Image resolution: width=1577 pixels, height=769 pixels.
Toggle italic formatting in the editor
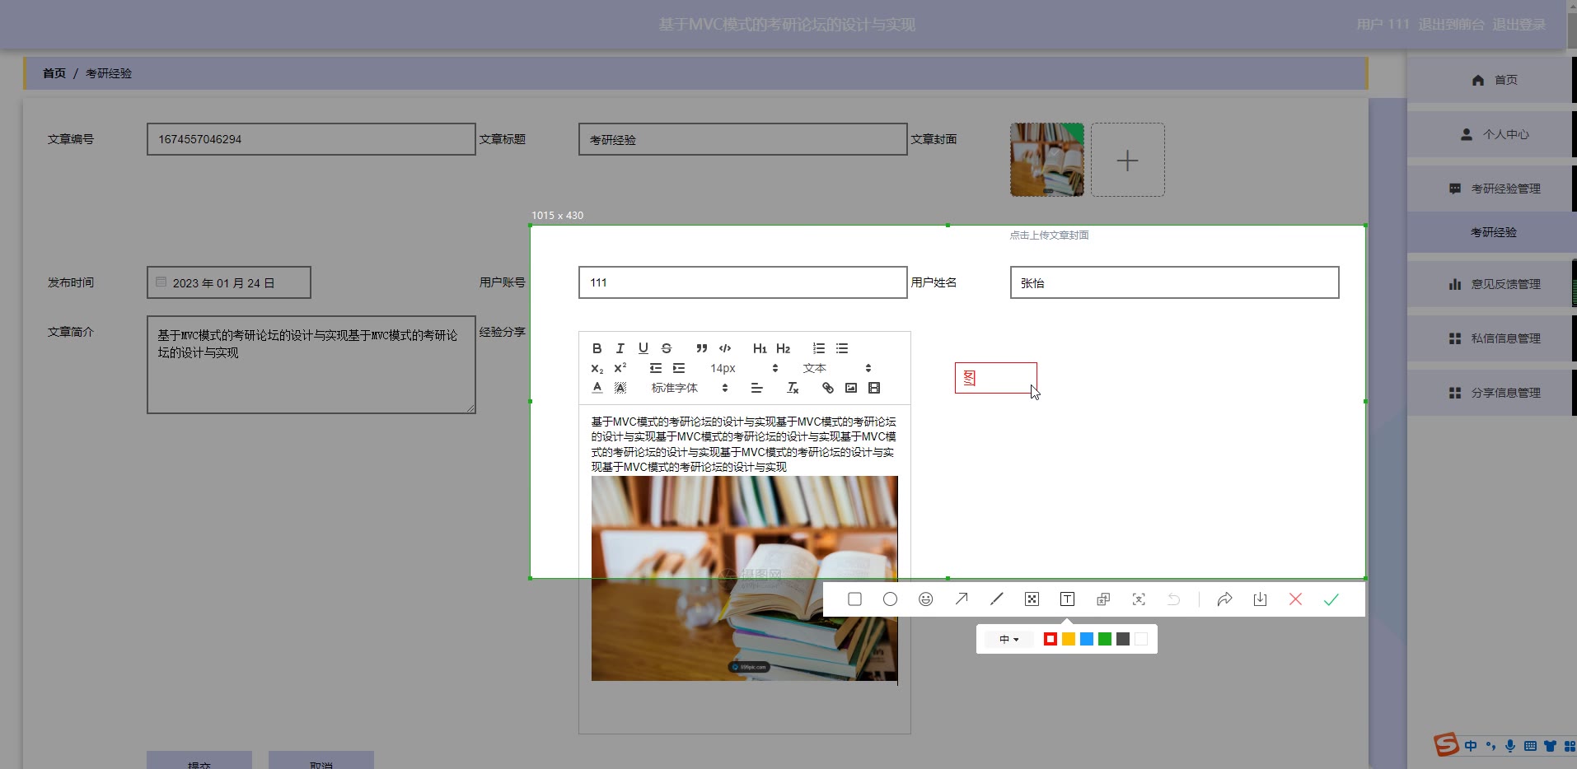pyautogui.click(x=620, y=348)
